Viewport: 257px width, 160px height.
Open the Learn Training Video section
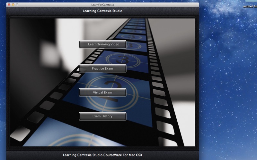pyautogui.click(x=102, y=44)
